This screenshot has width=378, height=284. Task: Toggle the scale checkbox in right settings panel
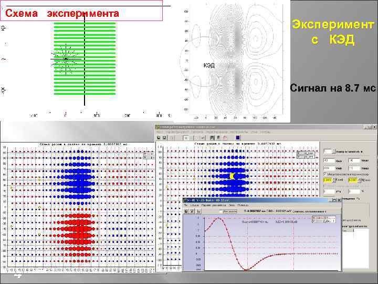tap(325, 174)
